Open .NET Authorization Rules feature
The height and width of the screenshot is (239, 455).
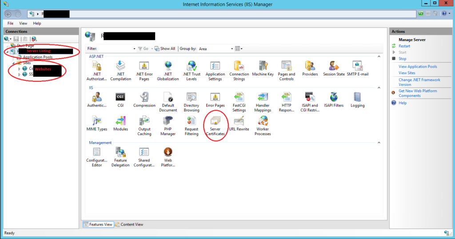click(96, 71)
